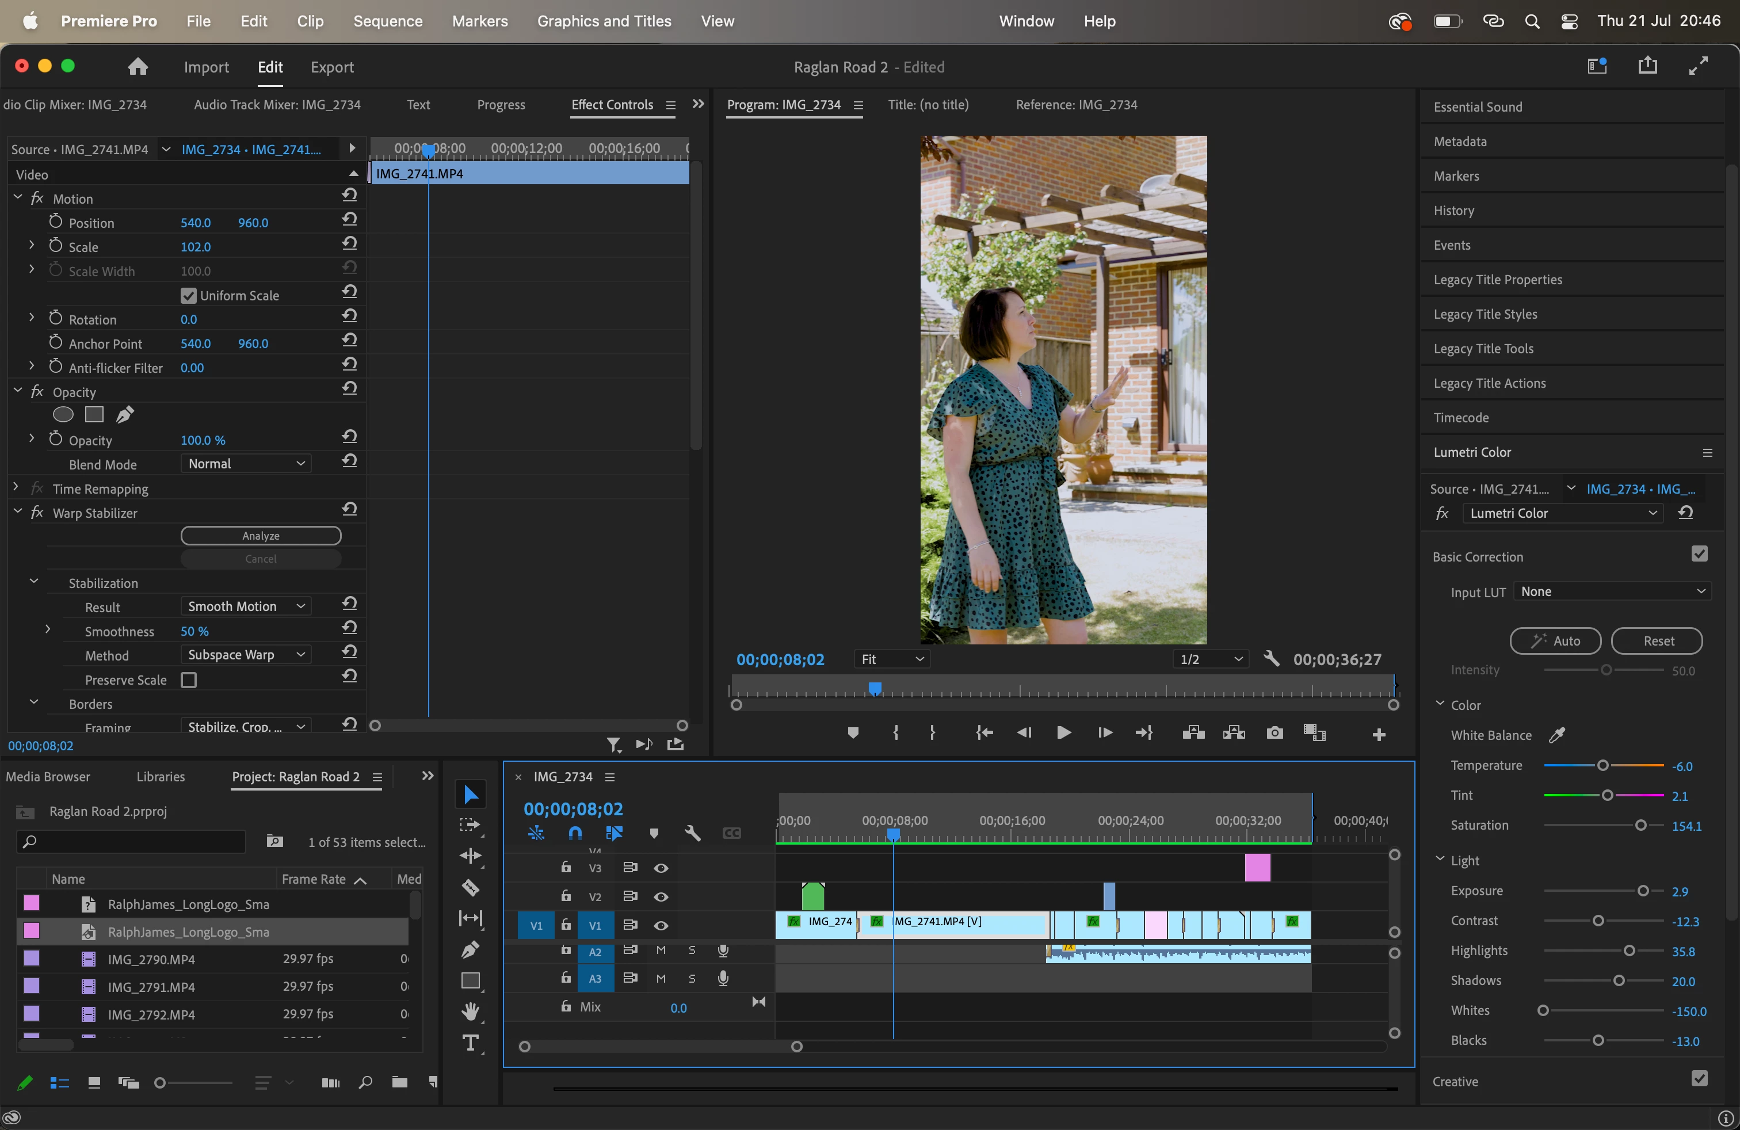Image resolution: width=1740 pixels, height=1130 pixels.
Task: Open the Sequence menu
Action: (x=387, y=21)
